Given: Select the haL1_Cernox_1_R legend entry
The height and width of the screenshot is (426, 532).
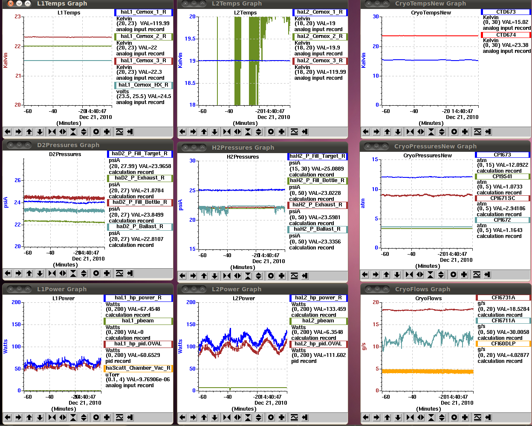Looking at the screenshot, I should click(144, 12).
